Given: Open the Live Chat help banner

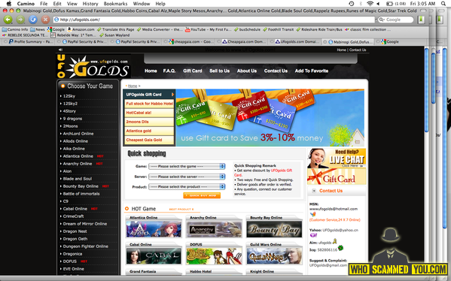Looking at the screenshot, I should pos(337,158).
